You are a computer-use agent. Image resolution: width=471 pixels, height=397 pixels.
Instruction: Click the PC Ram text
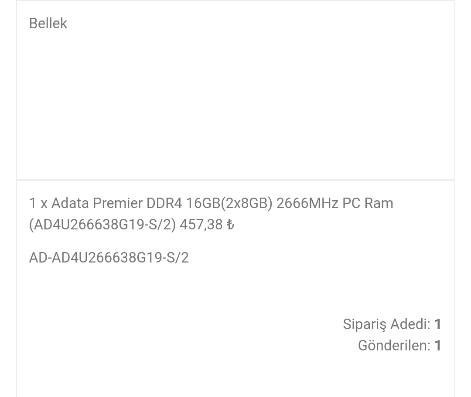pos(368,203)
